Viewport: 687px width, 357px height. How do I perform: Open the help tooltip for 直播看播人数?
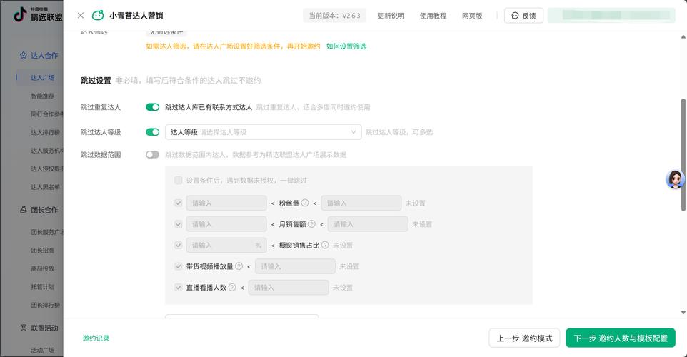point(232,287)
